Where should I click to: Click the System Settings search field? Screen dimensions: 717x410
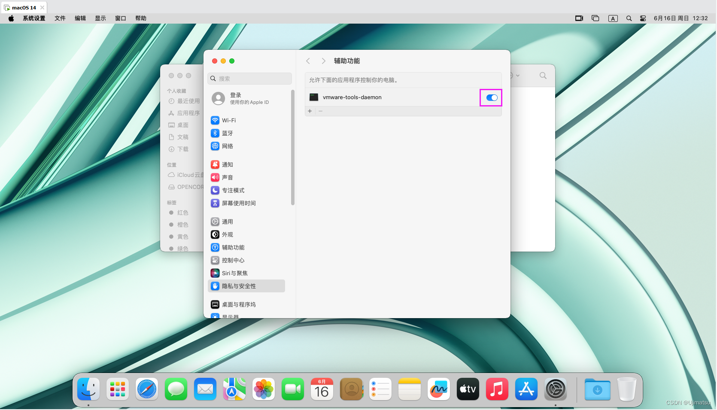click(249, 79)
